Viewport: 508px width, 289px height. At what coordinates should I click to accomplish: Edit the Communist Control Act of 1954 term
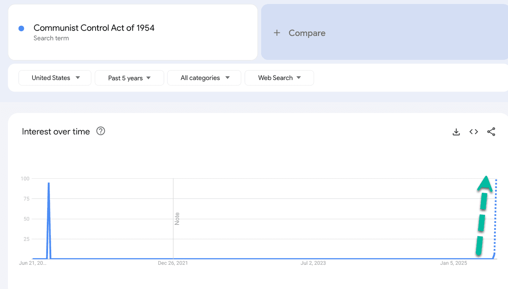[94, 28]
